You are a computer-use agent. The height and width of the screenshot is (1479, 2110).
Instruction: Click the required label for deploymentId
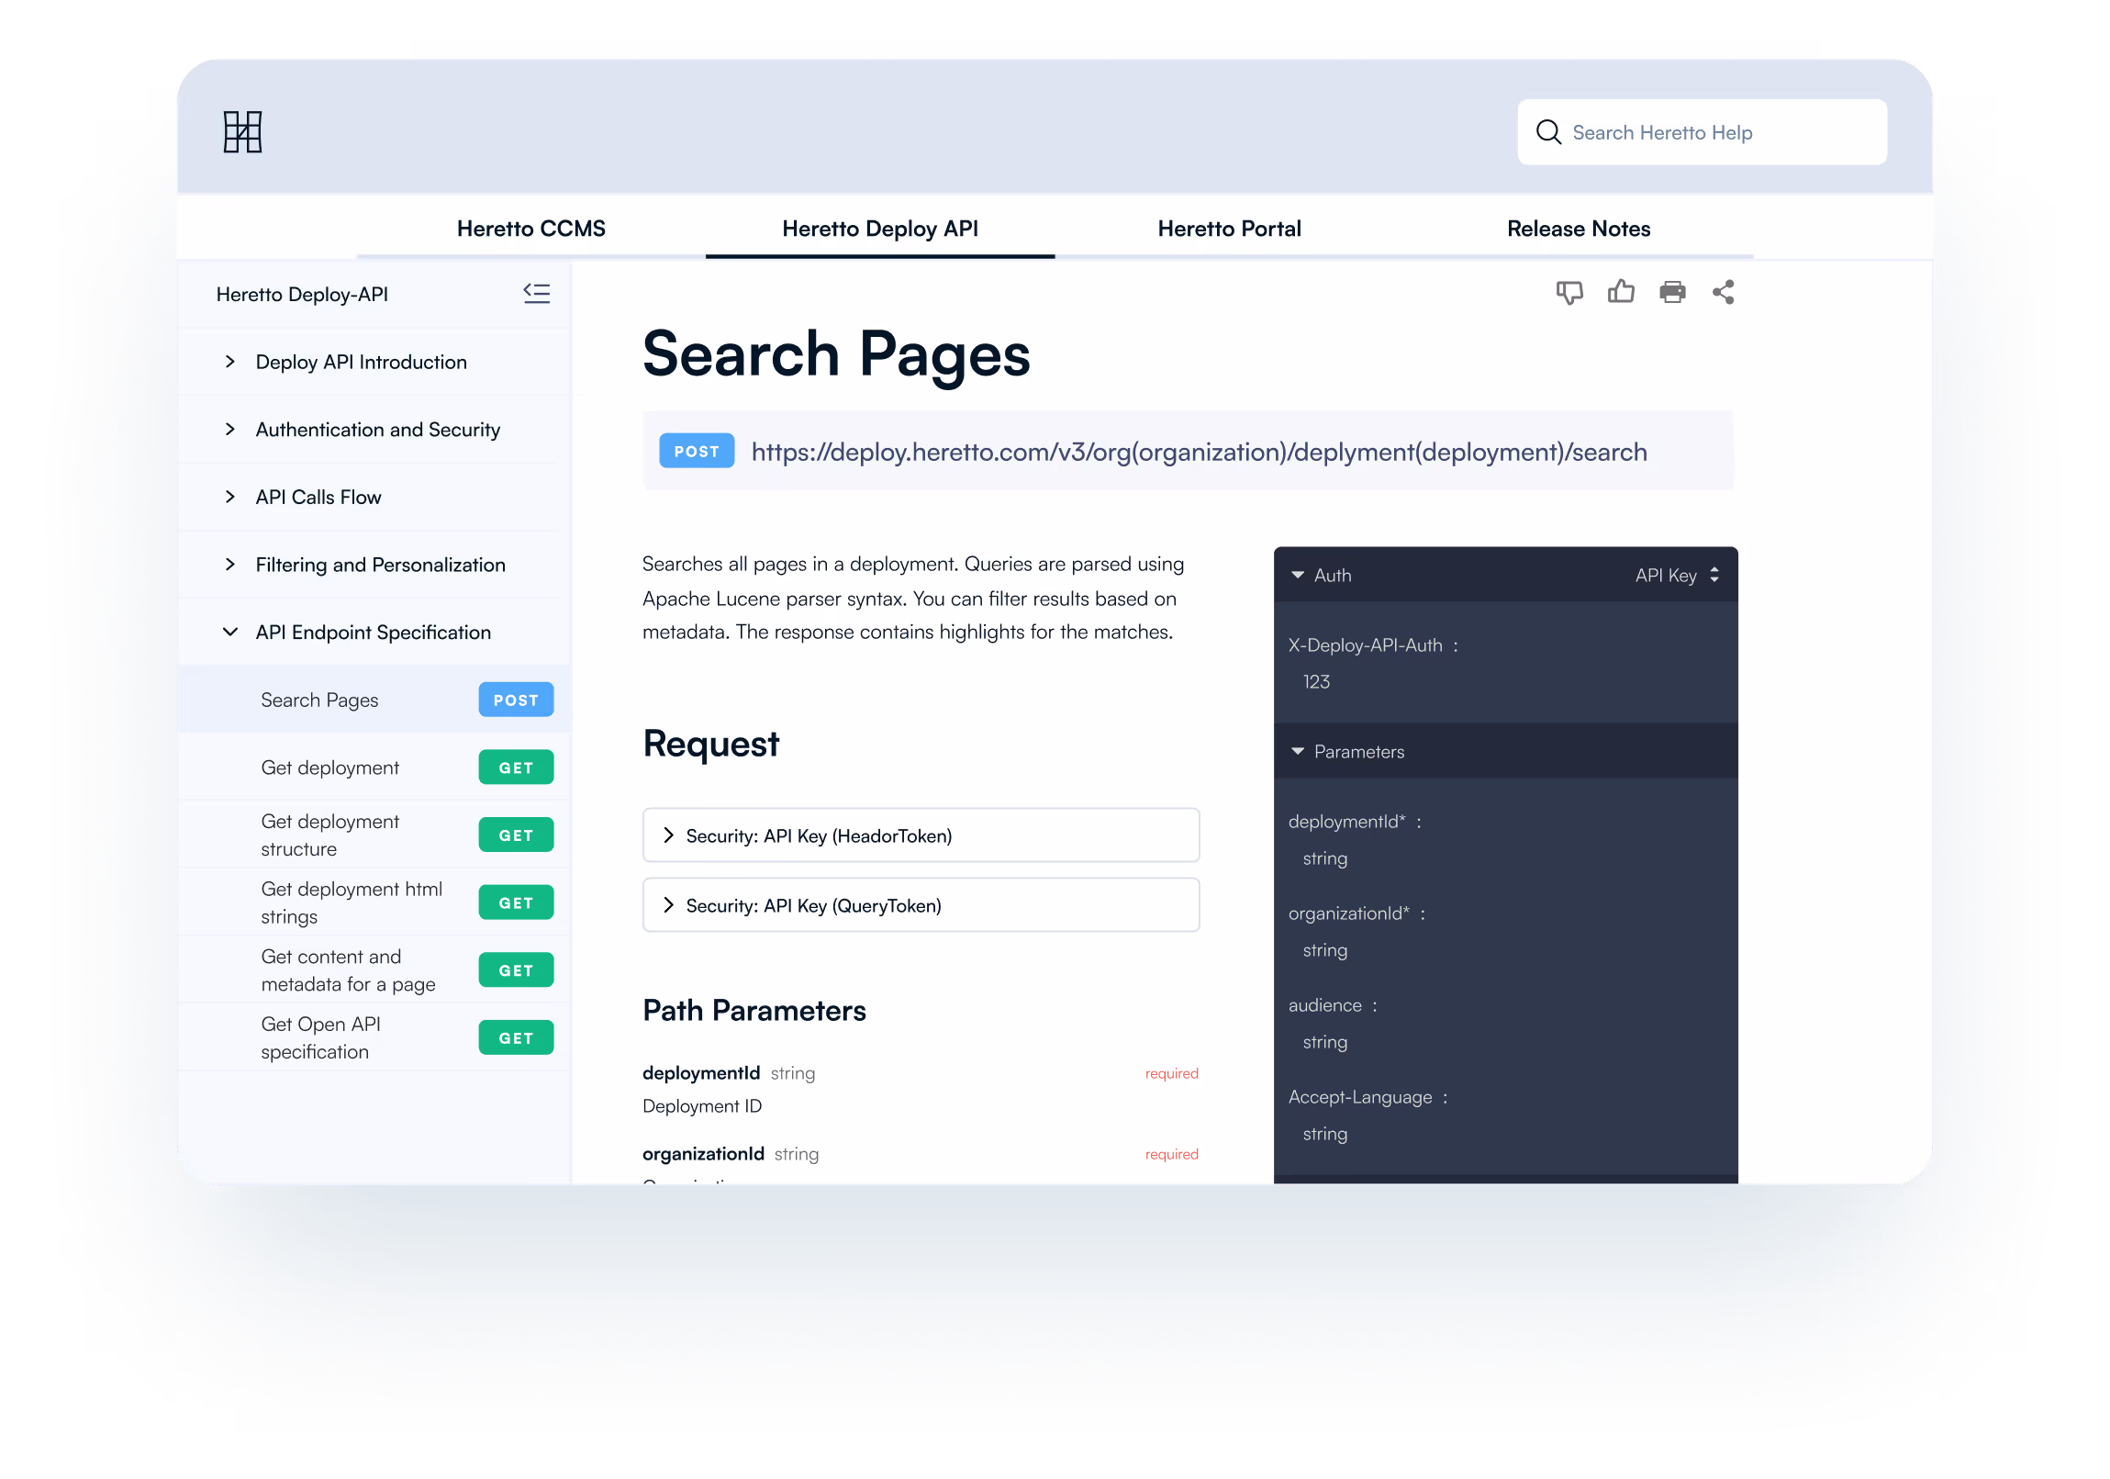point(1171,1073)
